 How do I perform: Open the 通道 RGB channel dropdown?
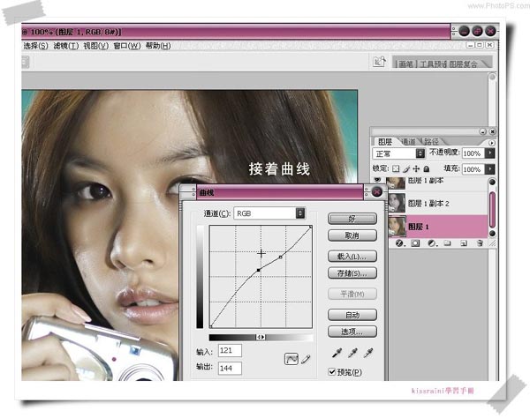(300, 213)
